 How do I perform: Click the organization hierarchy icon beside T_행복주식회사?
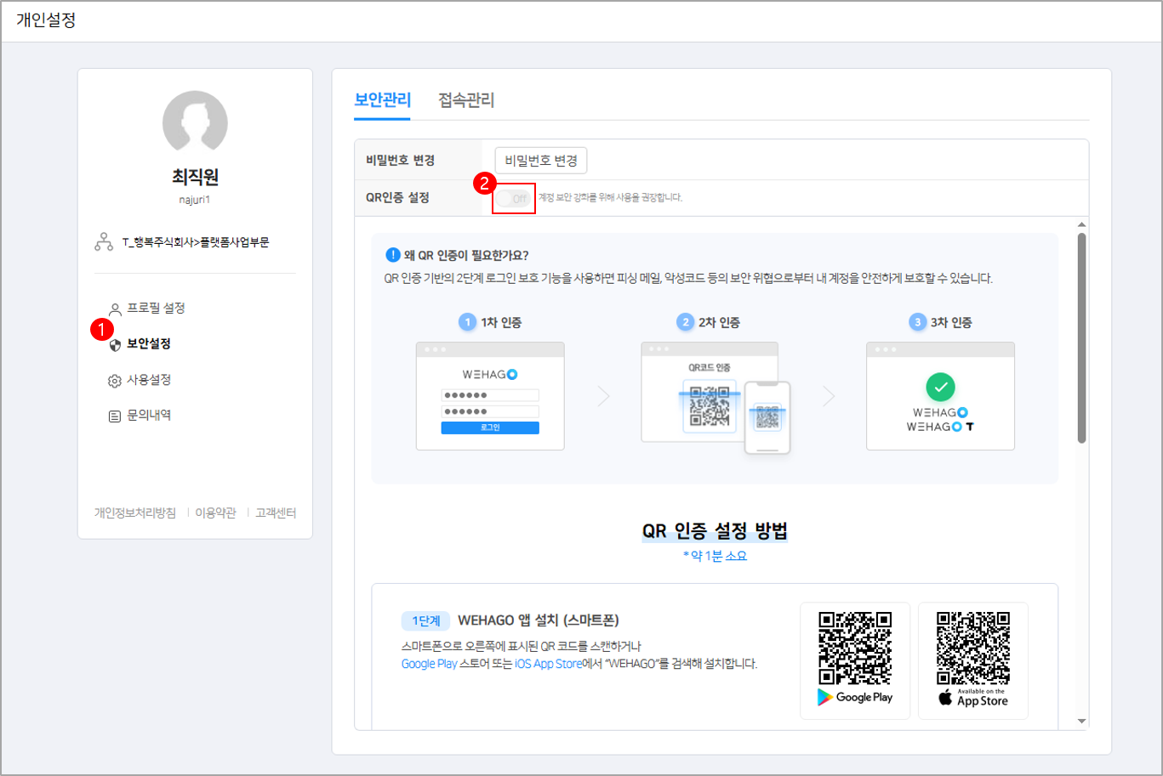(x=105, y=242)
